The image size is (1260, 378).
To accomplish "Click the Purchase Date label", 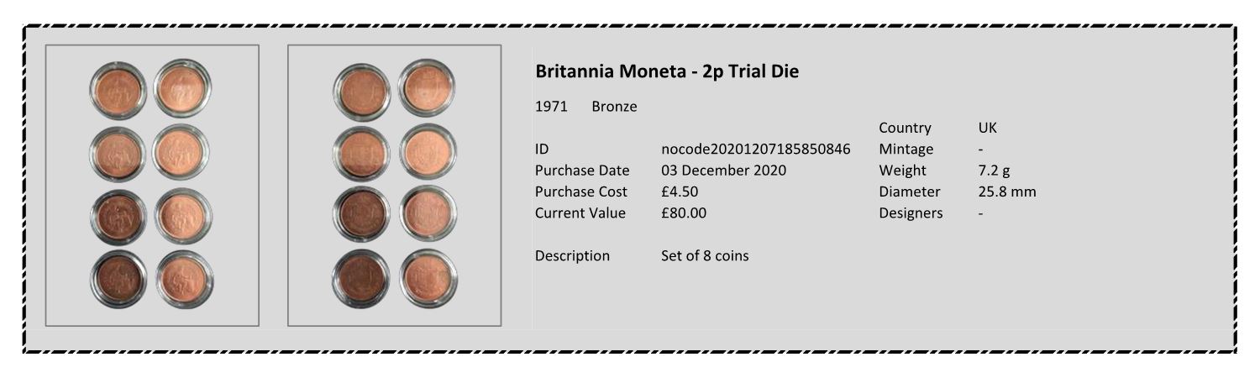I will (x=582, y=171).
